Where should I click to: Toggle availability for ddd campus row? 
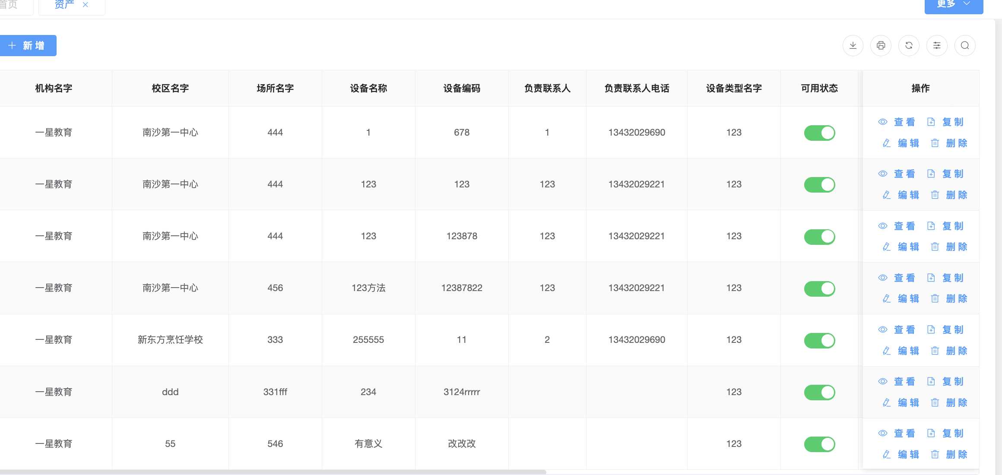tap(819, 392)
